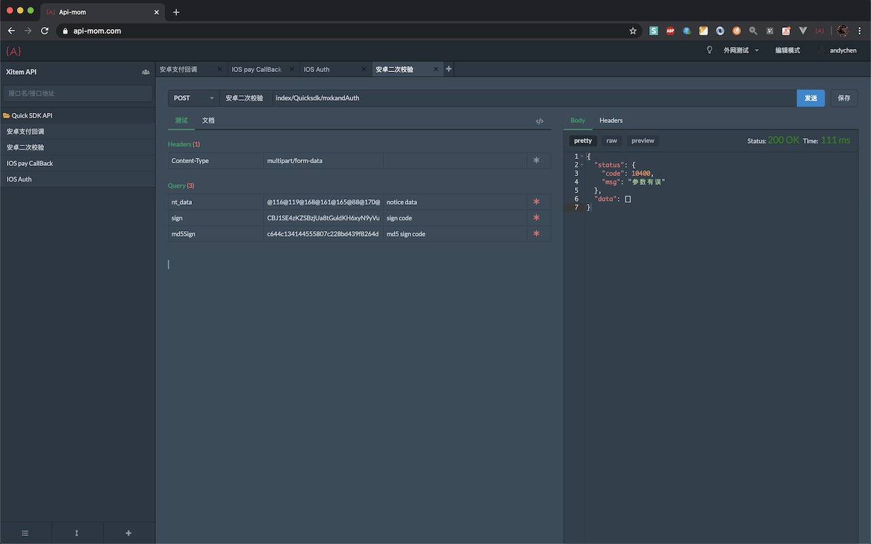Show the code snippet view icon

pyautogui.click(x=540, y=121)
